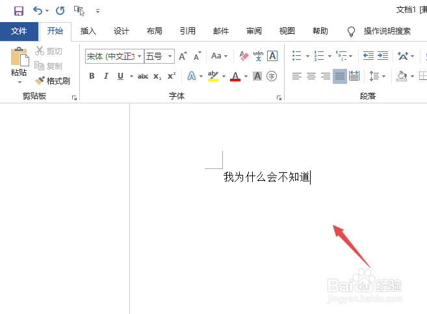Clear all formatting with the eraser icon
427x314 pixels.
click(244, 56)
